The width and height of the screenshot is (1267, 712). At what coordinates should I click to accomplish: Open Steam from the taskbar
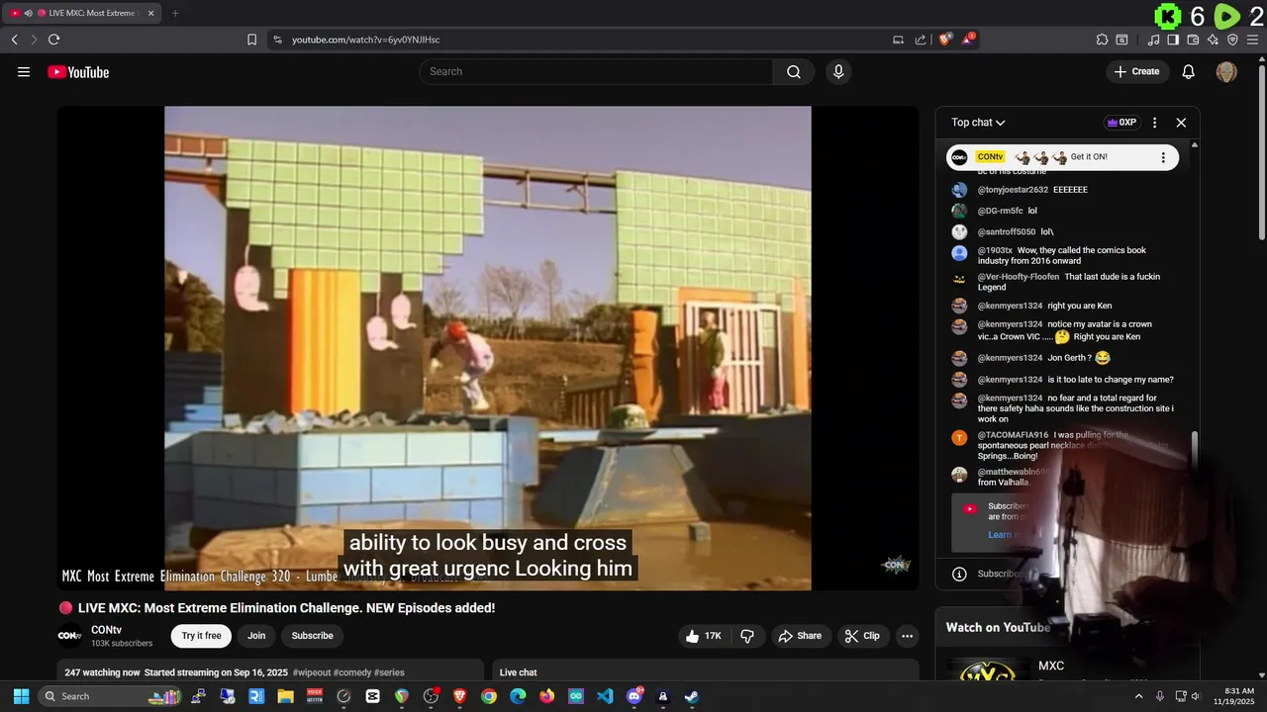pos(692,696)
